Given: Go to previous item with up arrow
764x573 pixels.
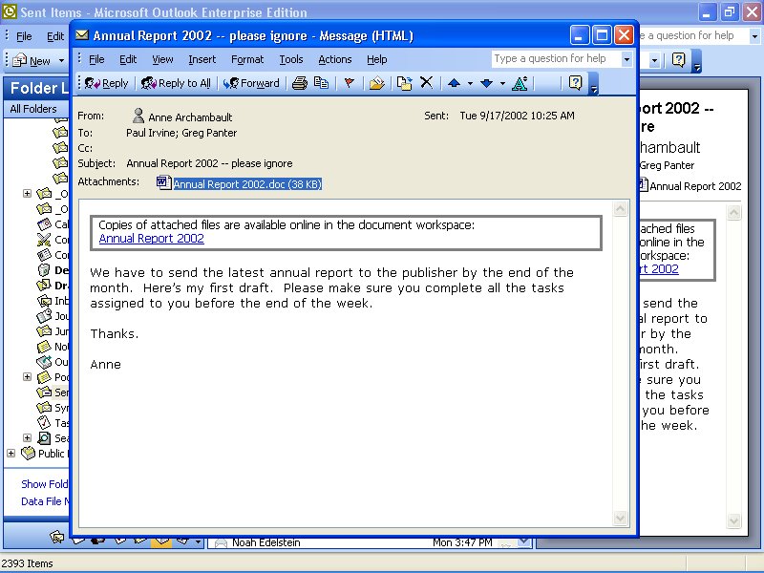Looking at the screenshot, I should point(454,83).
